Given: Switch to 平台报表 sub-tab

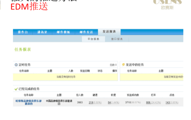Looking at the screenshot, I should [93, 39].
